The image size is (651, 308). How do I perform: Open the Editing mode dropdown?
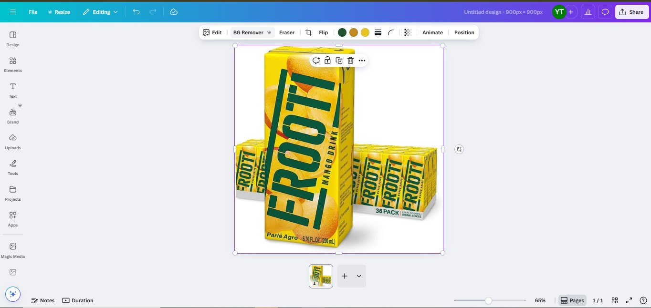click(x=100, y=12)
